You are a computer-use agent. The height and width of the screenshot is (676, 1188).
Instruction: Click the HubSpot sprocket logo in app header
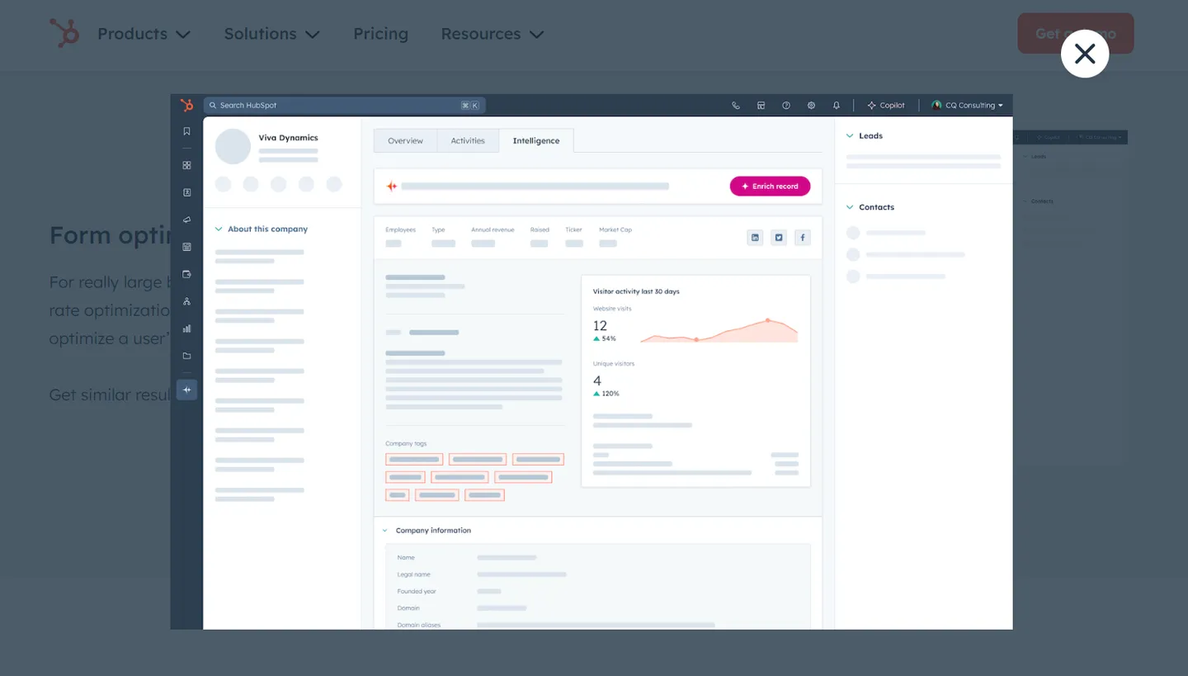[187, 105]
